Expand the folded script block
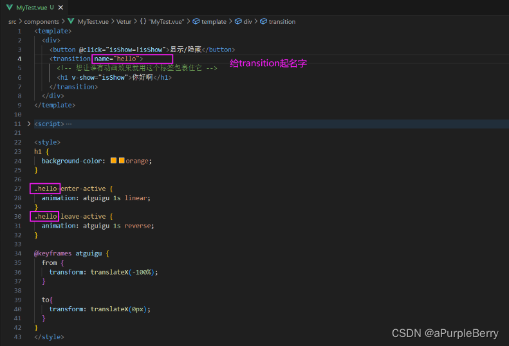509x346 pixels. [x=29, y=123]
